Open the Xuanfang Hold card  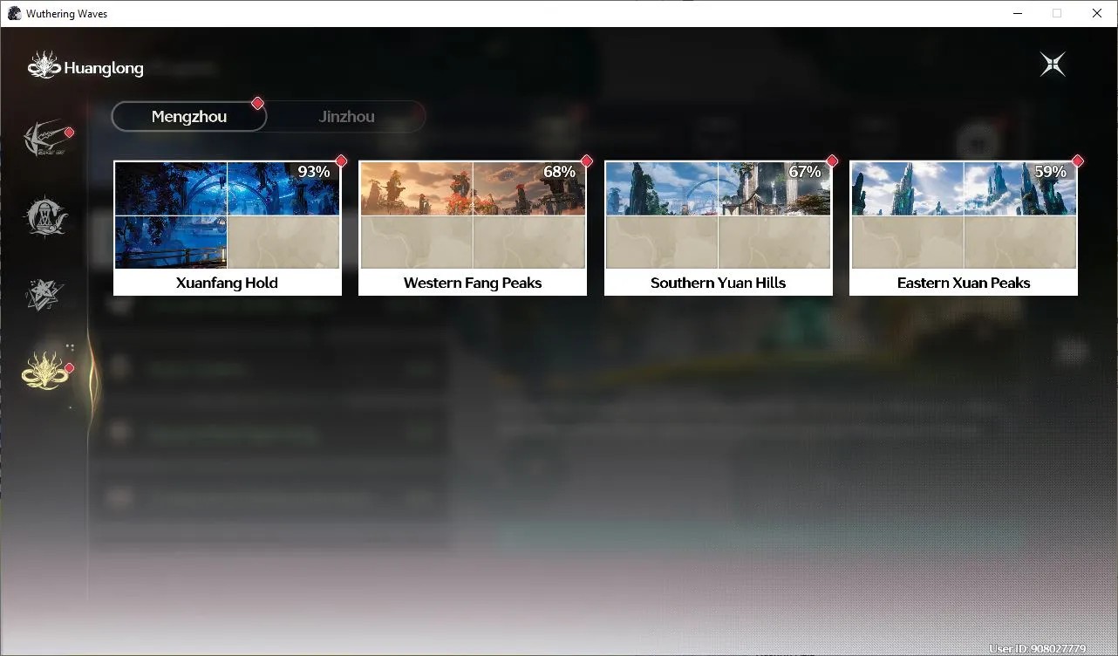click(228, 229)
